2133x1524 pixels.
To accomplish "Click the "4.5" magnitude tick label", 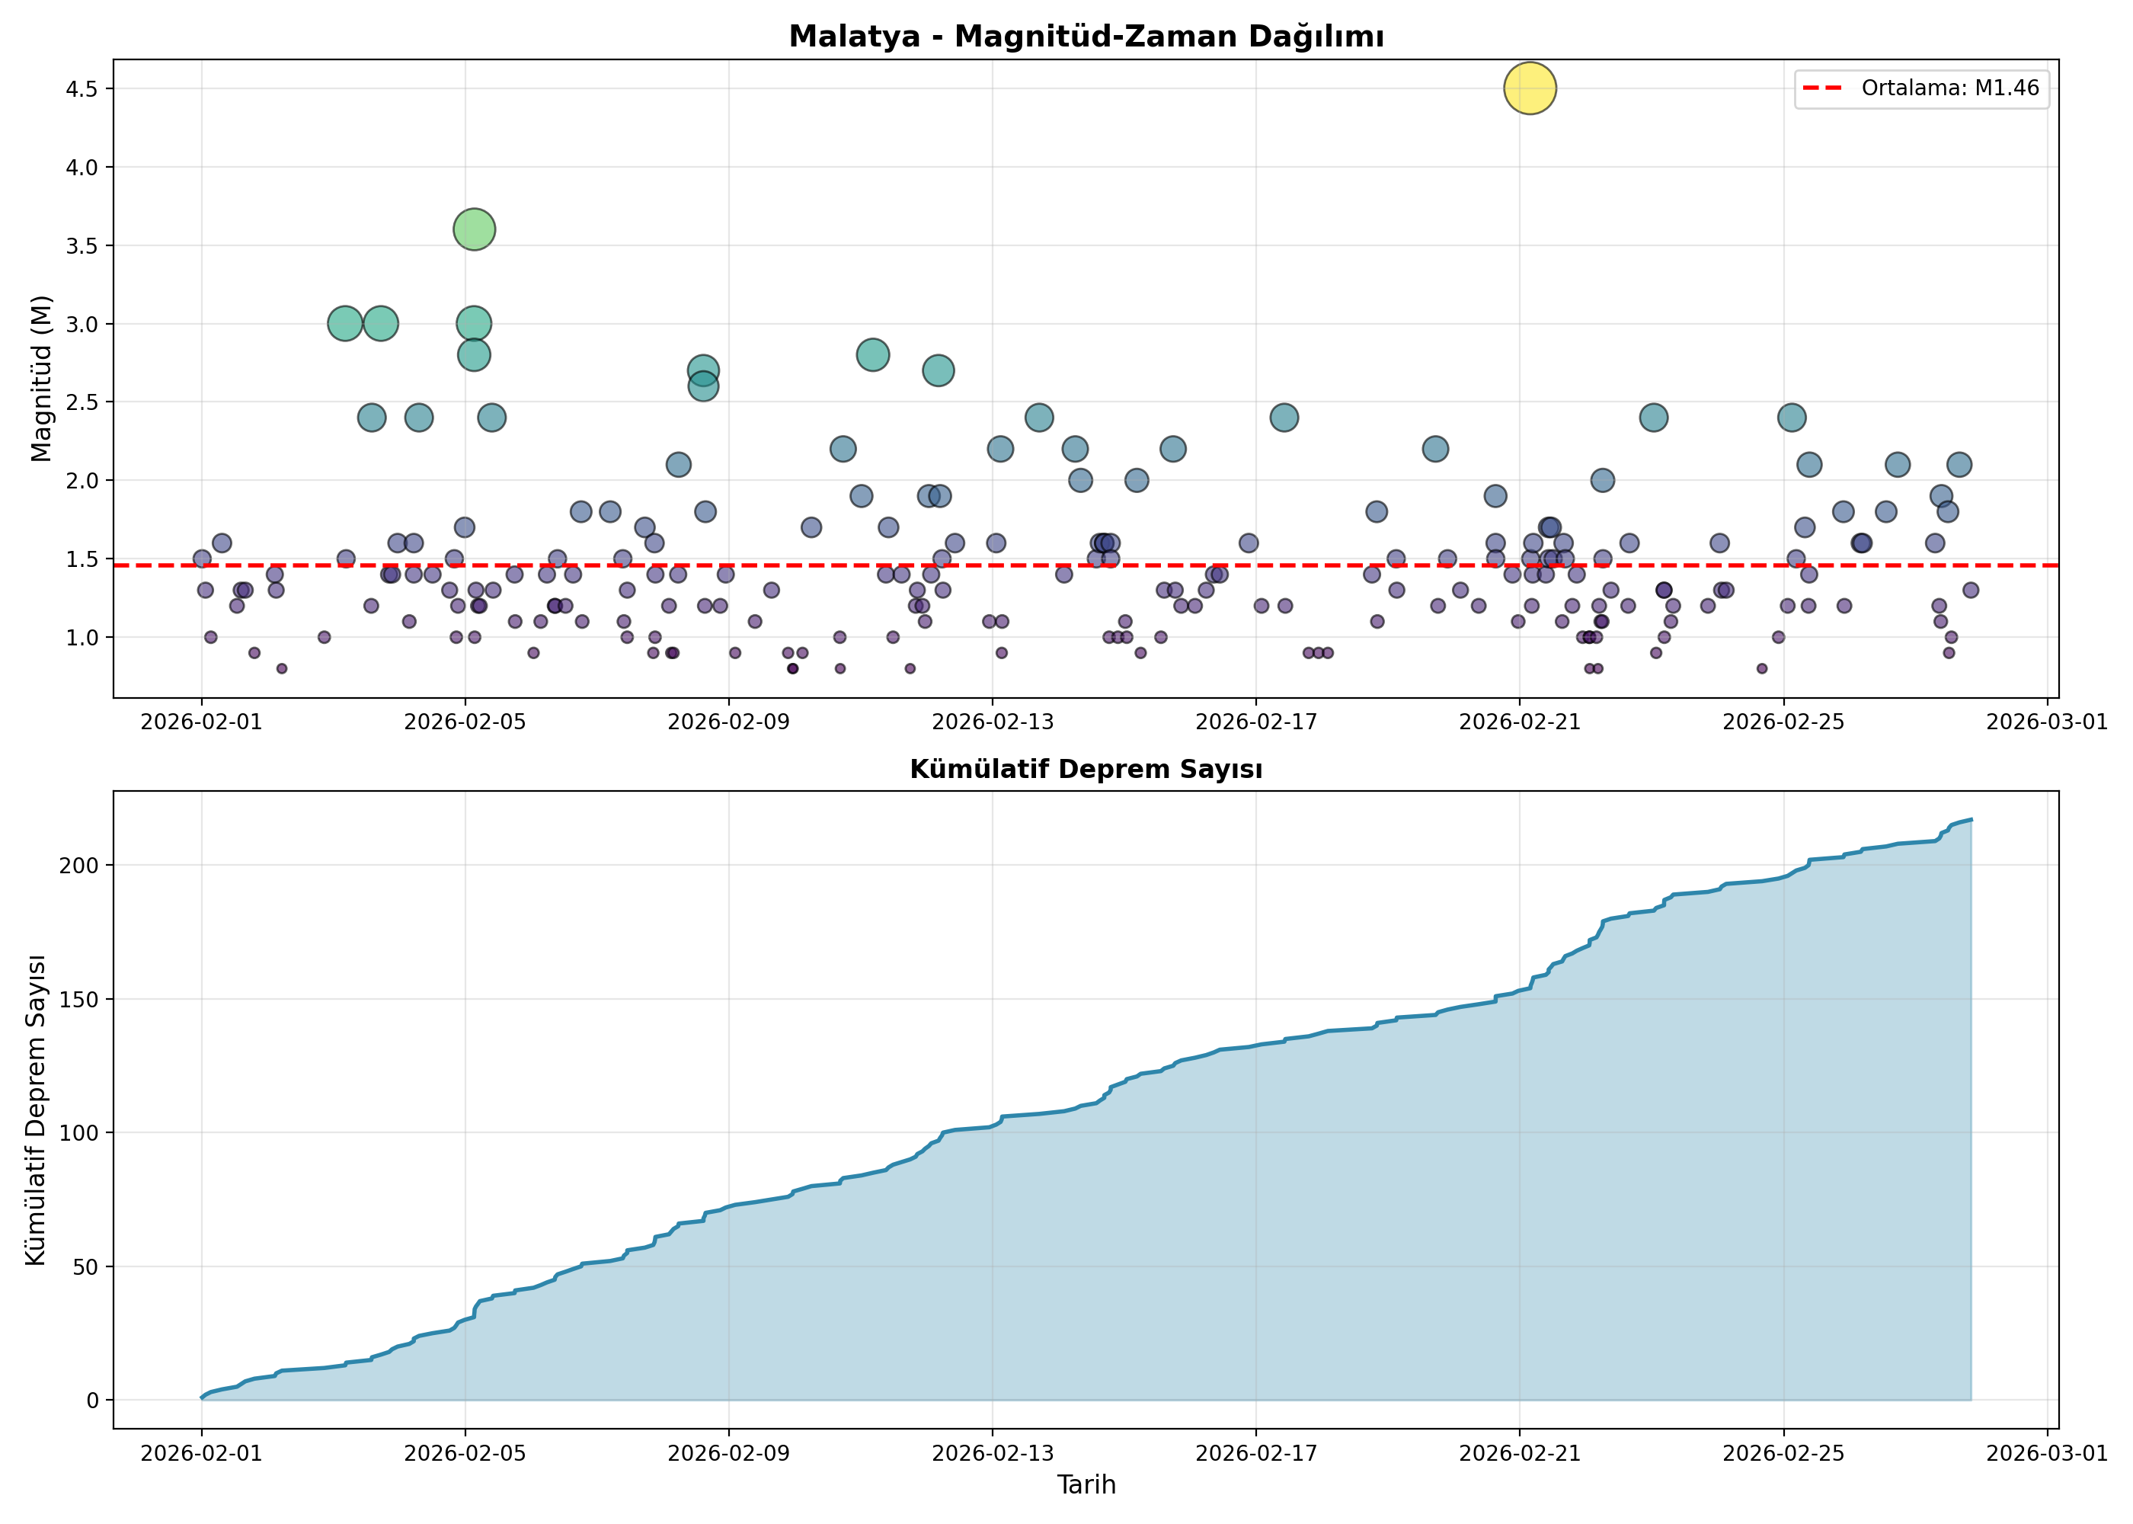I will (82, 89).
